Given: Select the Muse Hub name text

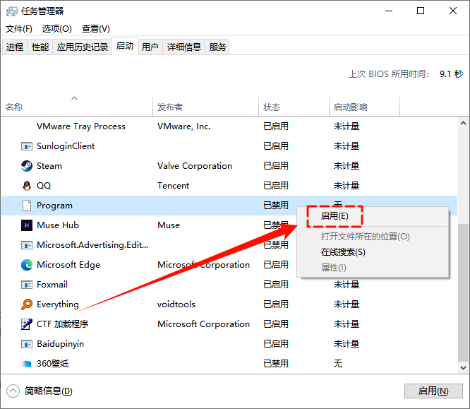Looking at the screenshot, I should [x=58, y=225].
